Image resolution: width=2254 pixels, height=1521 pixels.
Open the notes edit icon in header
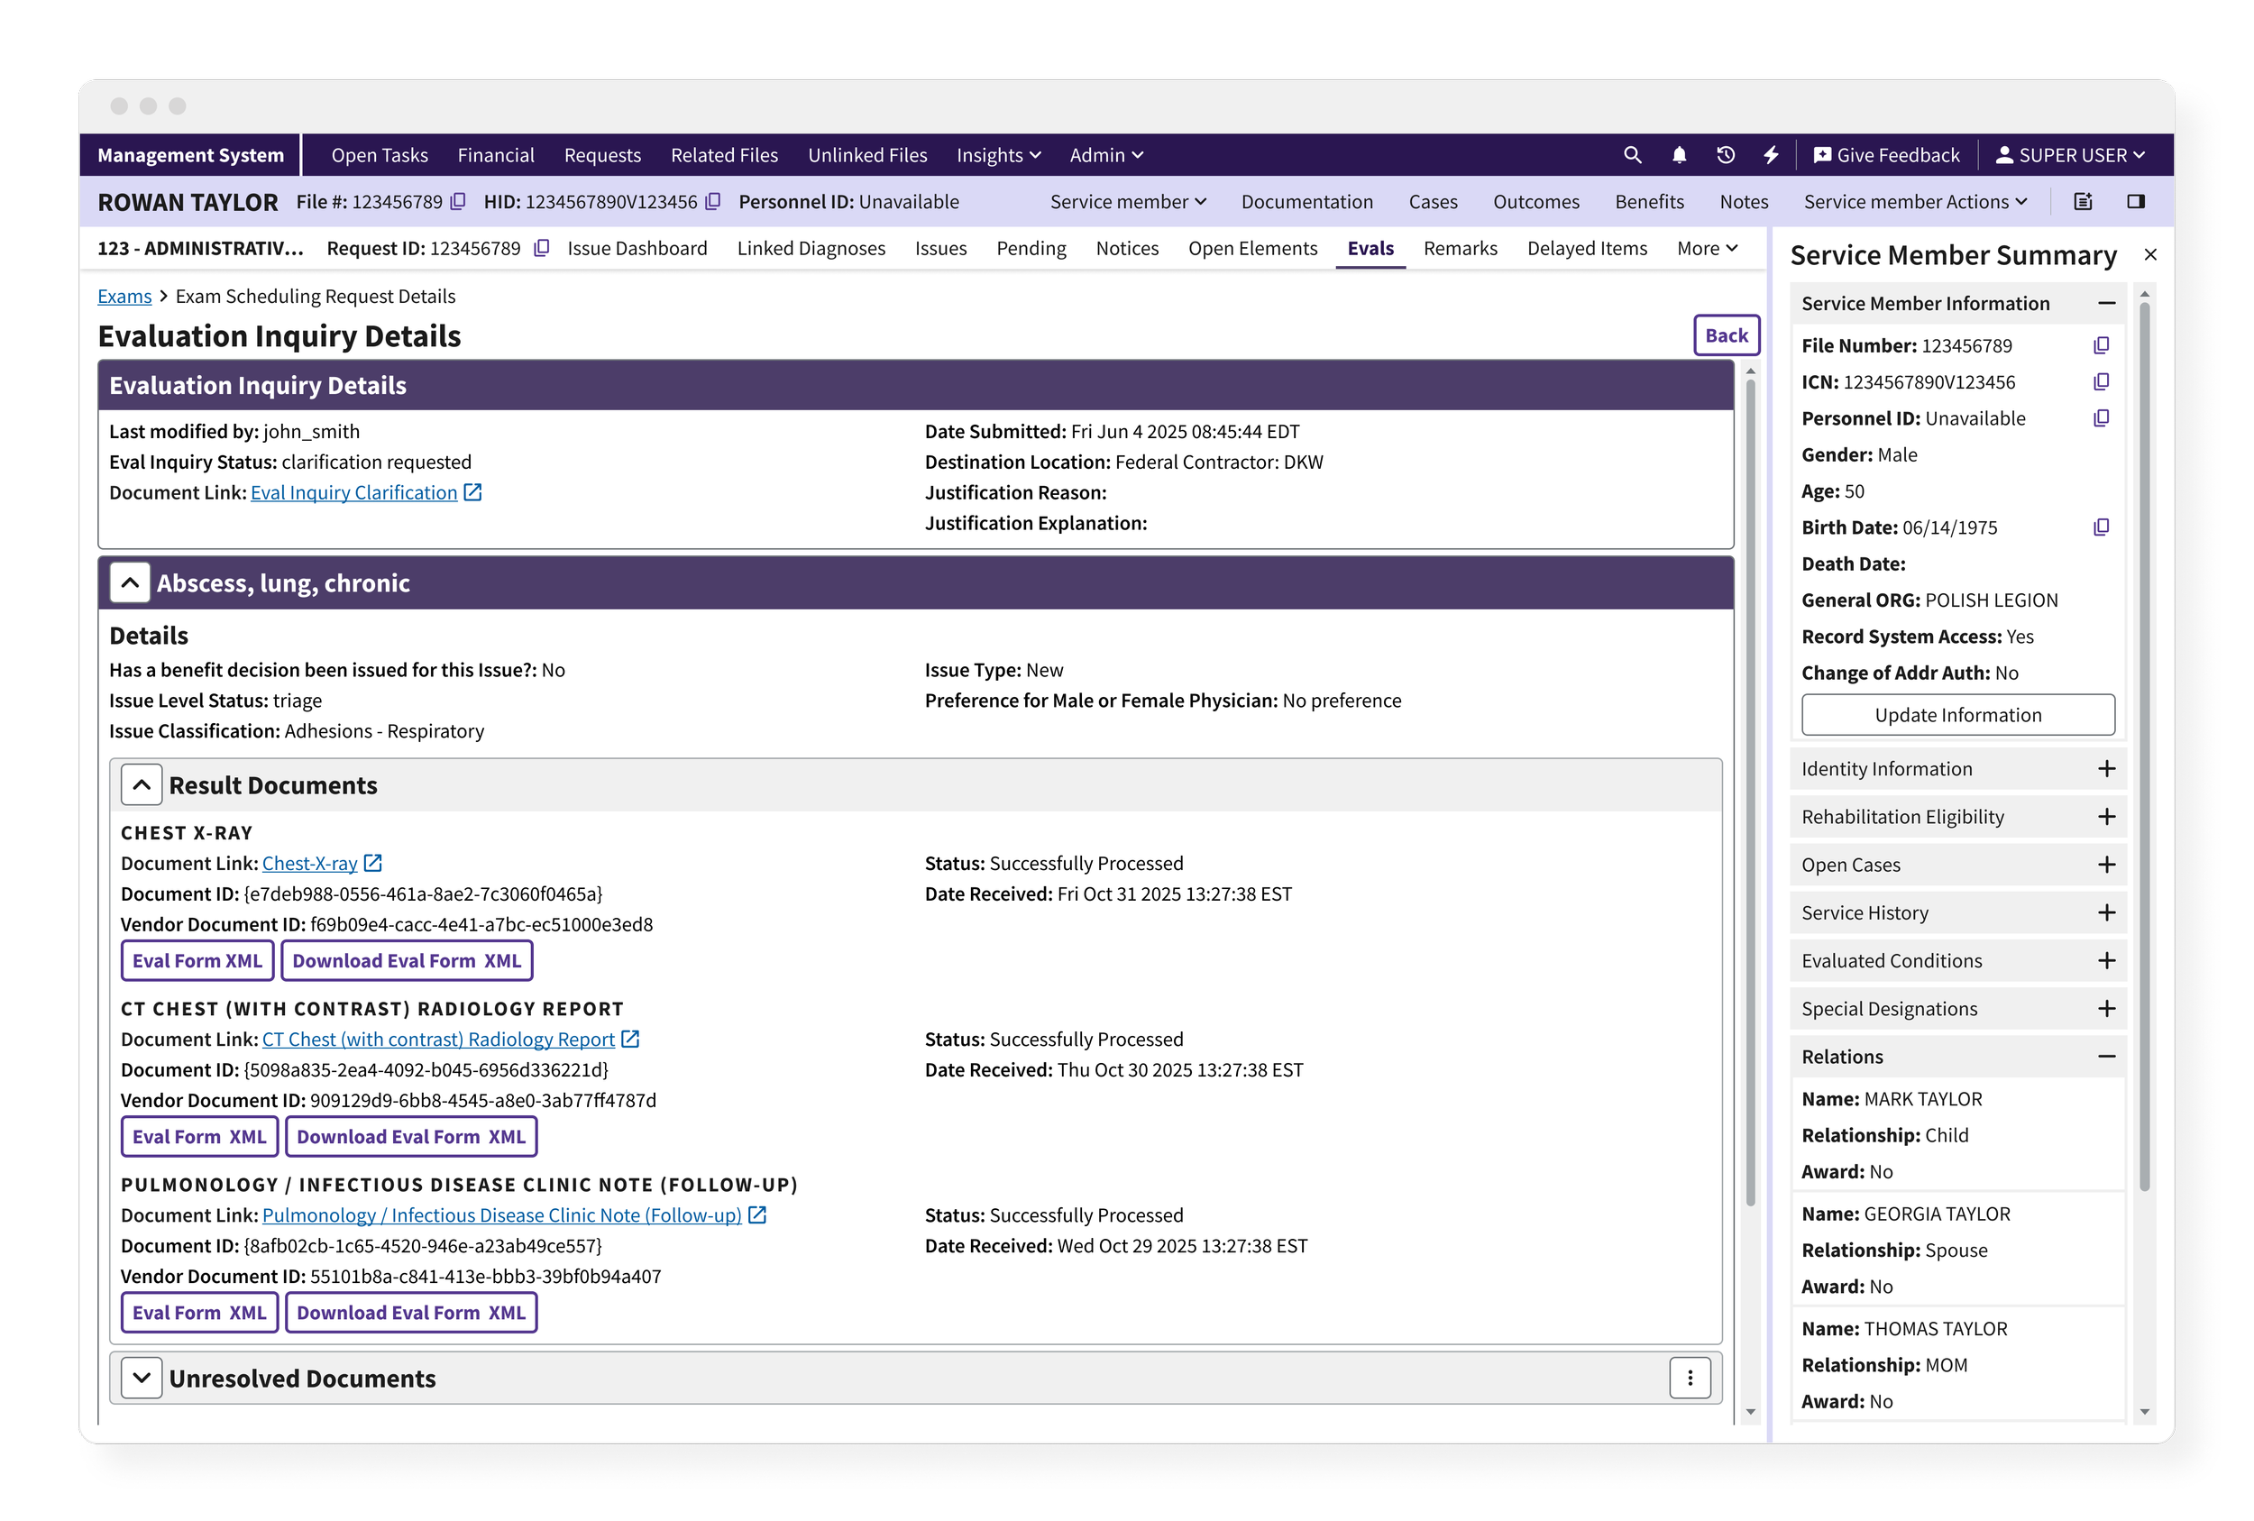point(2083,202)
